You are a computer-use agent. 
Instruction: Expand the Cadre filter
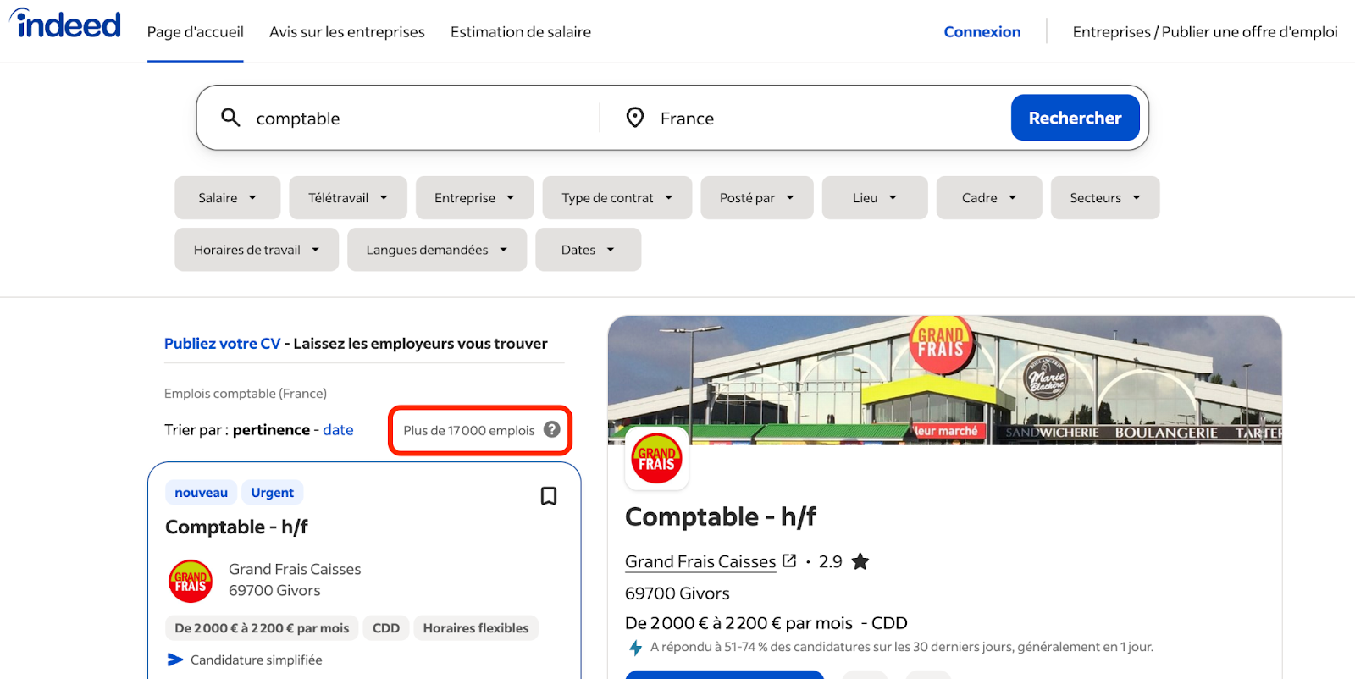click(x=989, y=197)
